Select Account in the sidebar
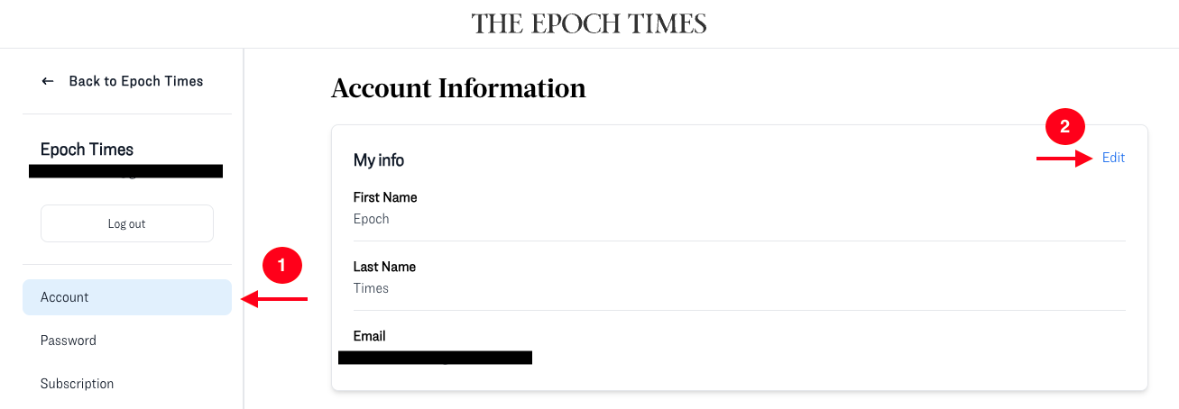The height and width of the screenshot is (409, 1179). pos(127,297)
